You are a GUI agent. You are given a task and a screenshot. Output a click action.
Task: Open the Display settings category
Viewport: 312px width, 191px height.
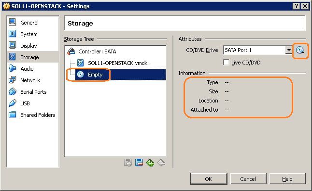coord(33,46)
